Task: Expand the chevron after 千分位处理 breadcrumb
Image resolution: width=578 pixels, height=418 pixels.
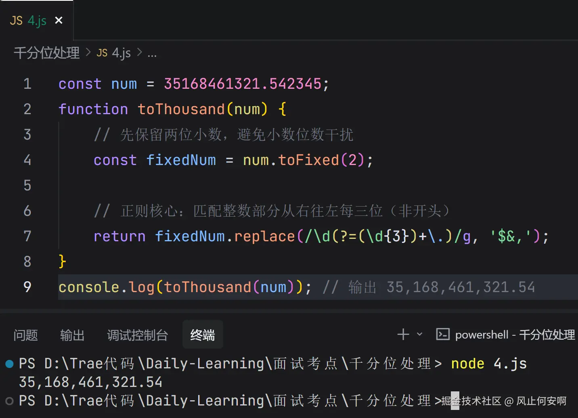Action: click(88, 52)
